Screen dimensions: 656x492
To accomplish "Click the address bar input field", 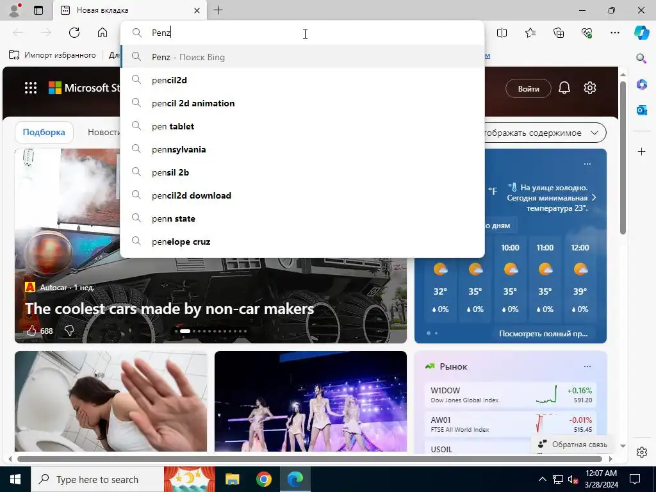I will pos(302,33).
